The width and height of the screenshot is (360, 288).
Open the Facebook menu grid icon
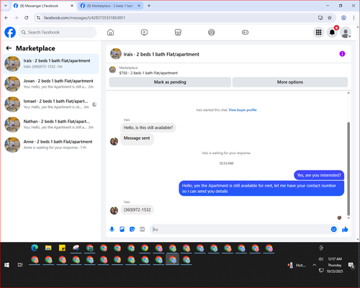(318, 32)
